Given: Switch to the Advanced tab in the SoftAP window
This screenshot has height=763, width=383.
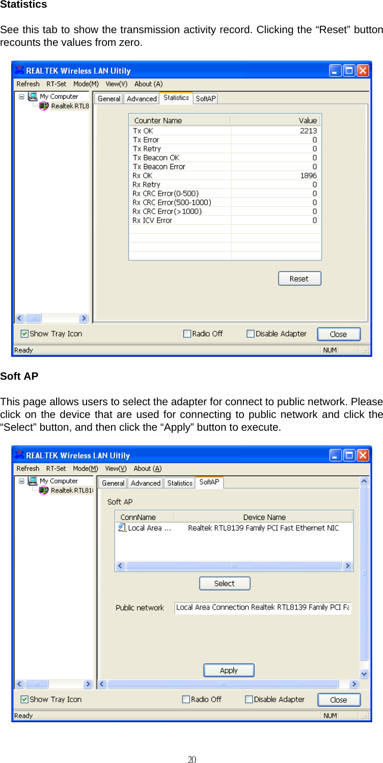Looking at the screenshot, I should point(146,483).
